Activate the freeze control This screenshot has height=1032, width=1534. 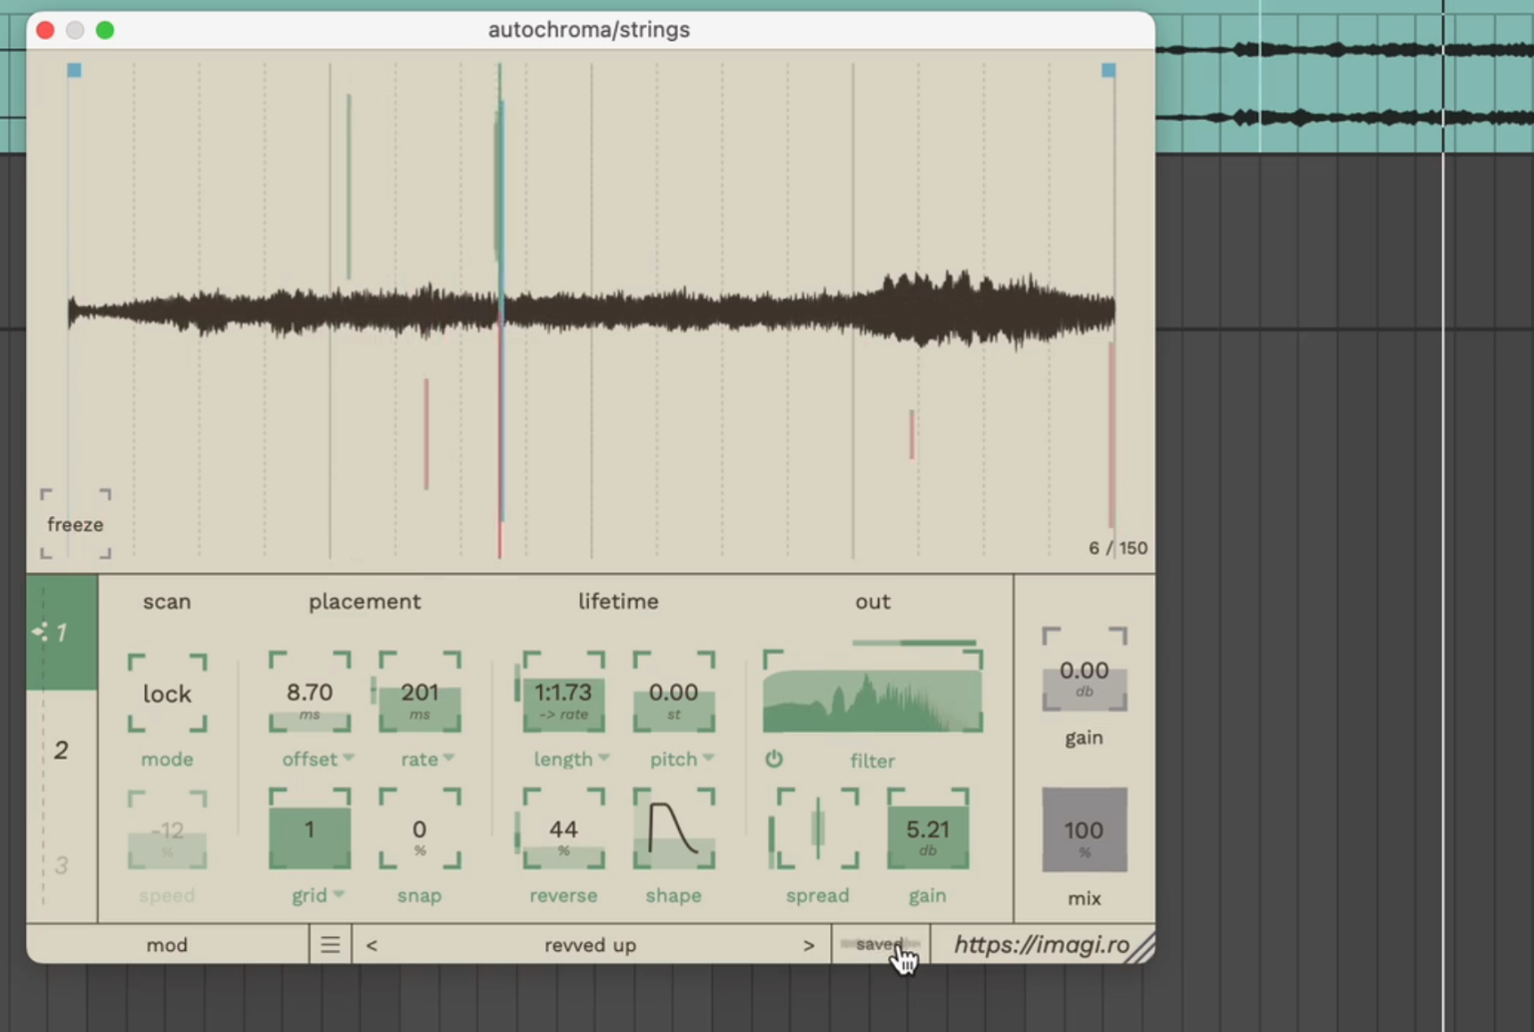[75, 524]
